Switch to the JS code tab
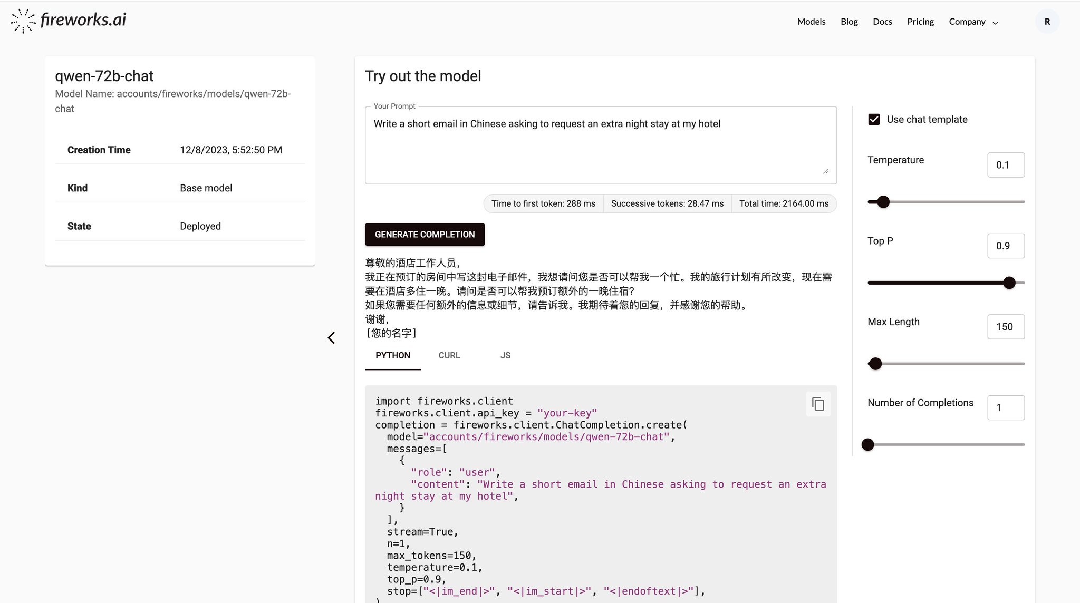Screen dimensions: 1080x603 [505, 355]
